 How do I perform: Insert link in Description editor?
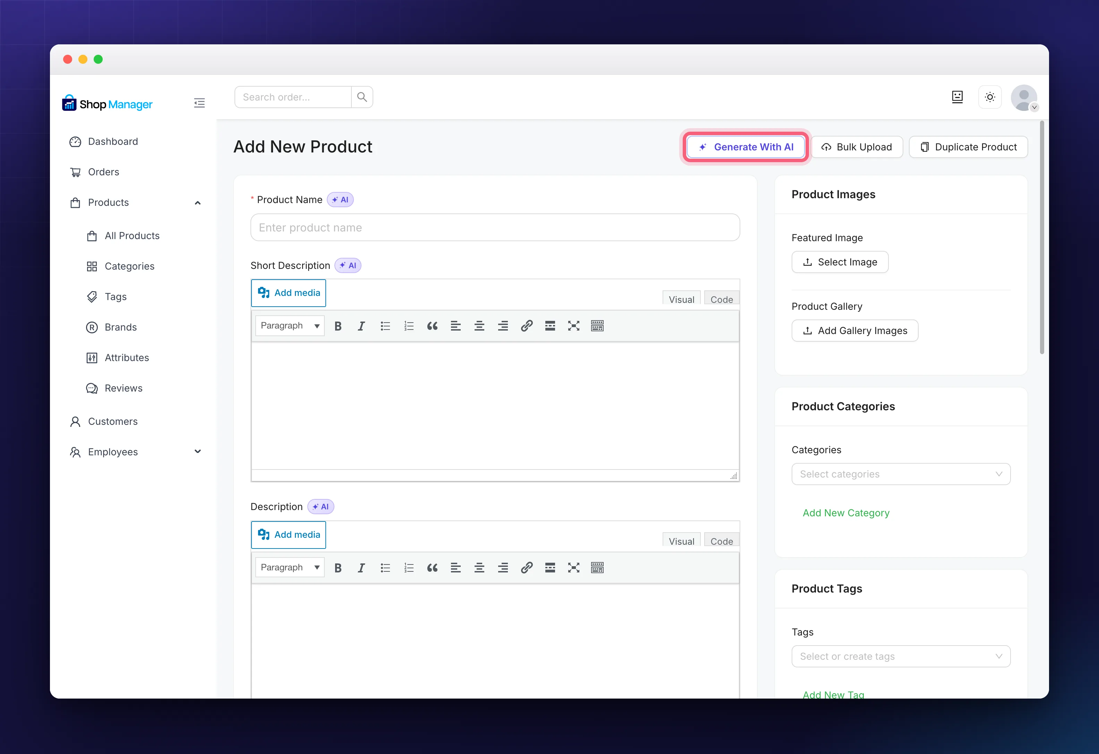(526, 568)
